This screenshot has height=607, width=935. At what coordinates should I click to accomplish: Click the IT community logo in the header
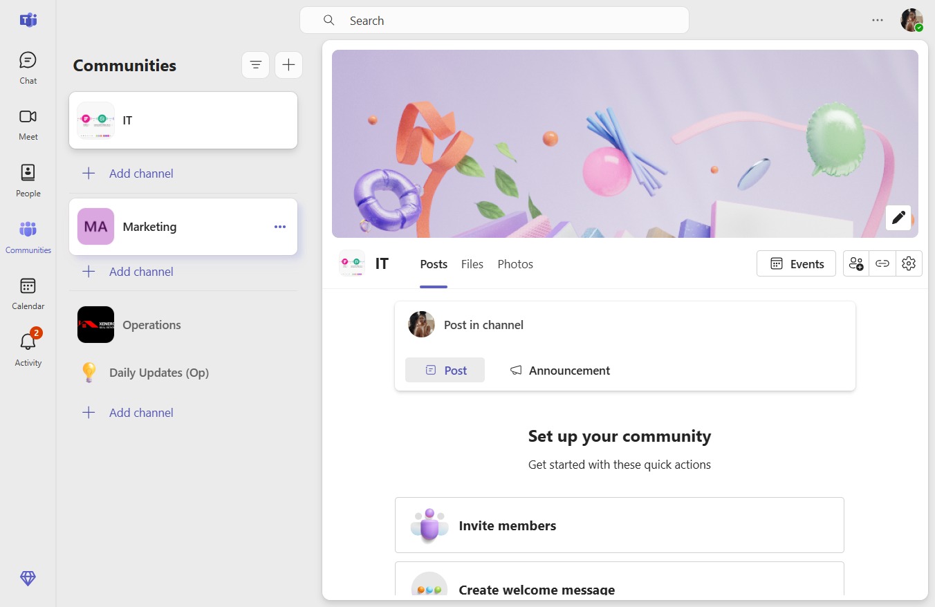(x=352, y=263)
